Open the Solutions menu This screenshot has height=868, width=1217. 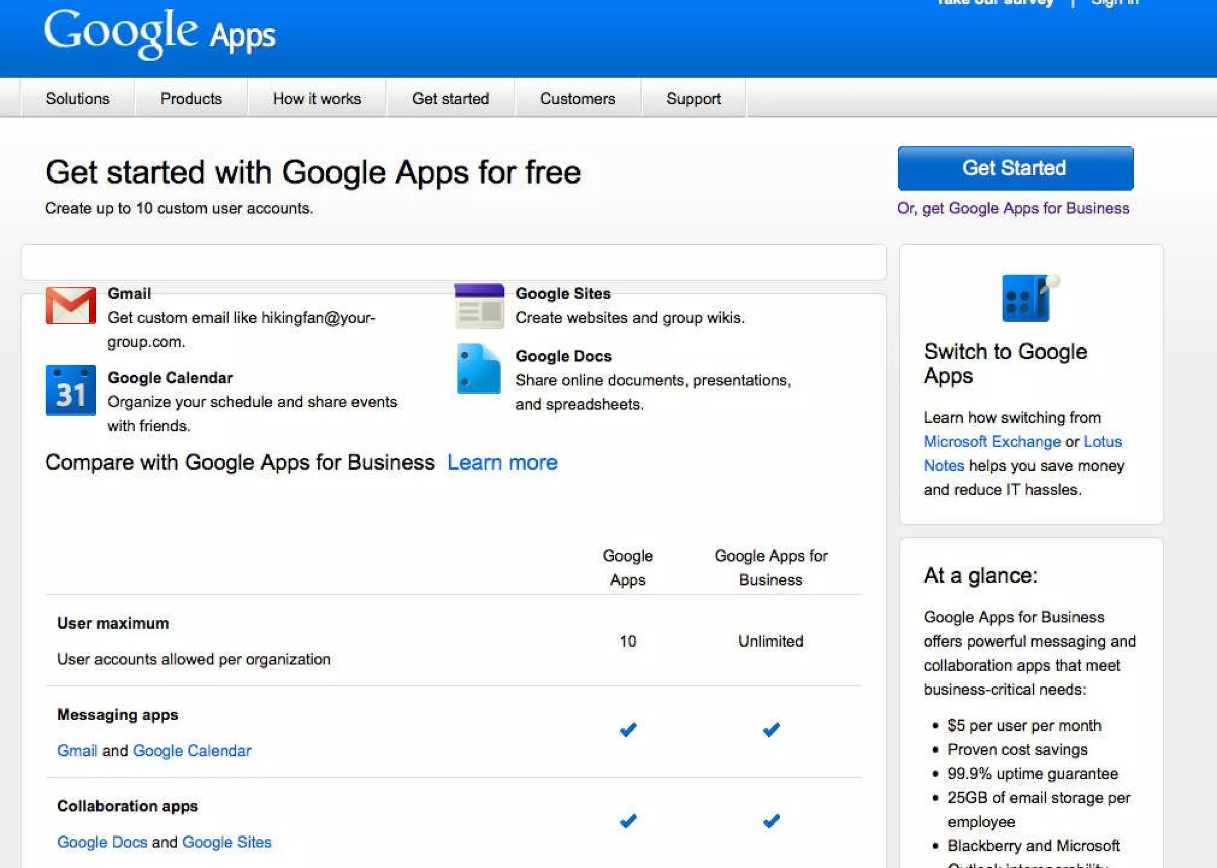click(78, 99)
